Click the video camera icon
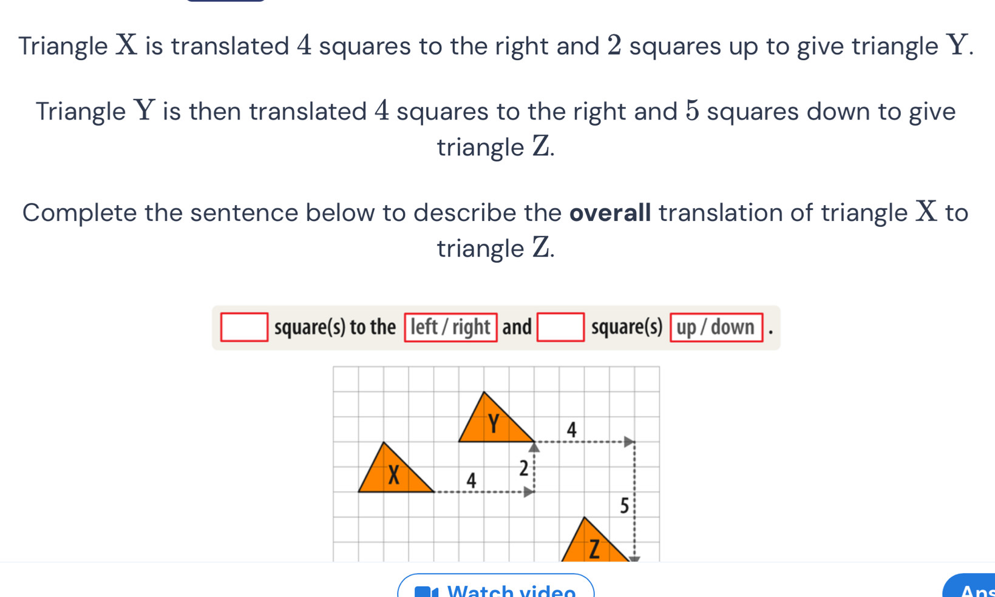Viewport: 995px width, 597px height. pos(426,592)
